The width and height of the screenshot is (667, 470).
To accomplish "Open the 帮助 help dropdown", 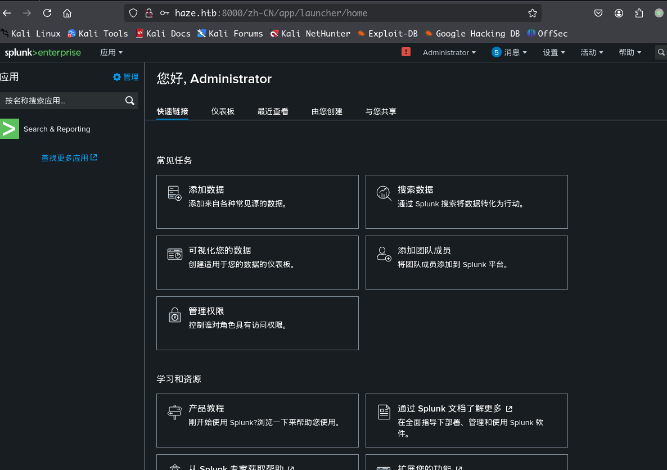I will point(630,52).
